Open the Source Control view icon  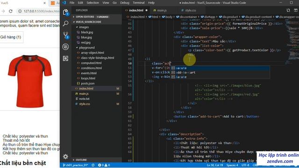pos(66,35)
